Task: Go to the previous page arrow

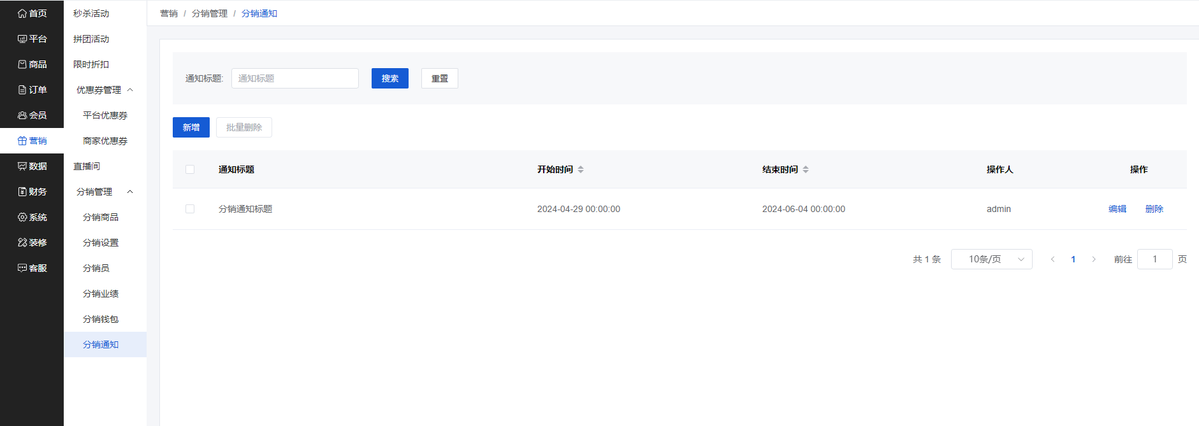Action: click(1053, 259)
